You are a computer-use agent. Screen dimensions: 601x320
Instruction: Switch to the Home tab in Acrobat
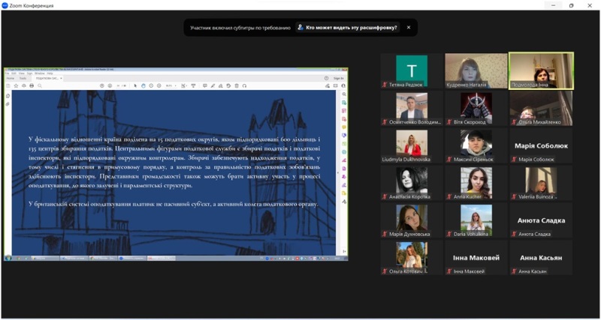[x=11, y=79]
